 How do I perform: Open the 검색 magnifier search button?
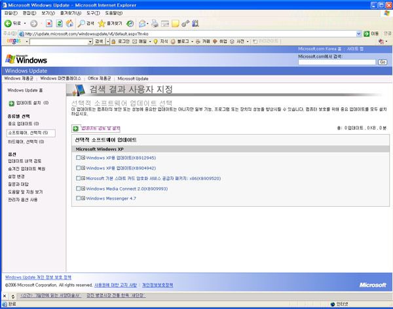[x=85, y=24]
